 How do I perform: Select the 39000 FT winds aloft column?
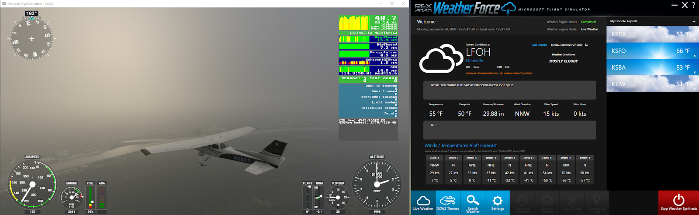(566, 169)
